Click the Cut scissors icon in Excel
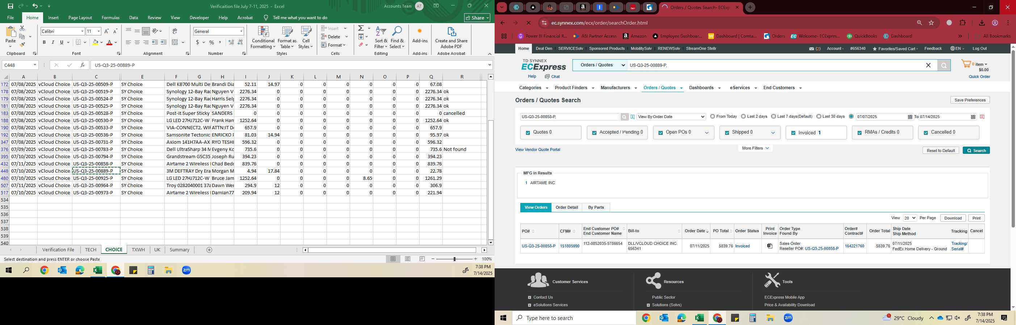 (22, 28)
